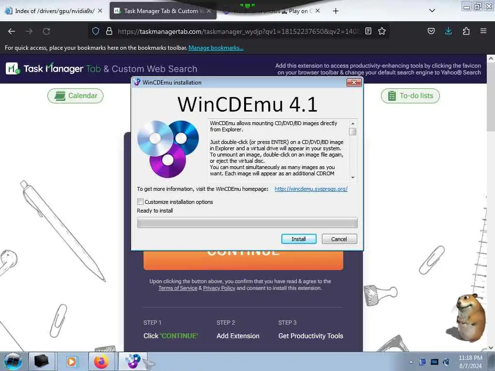Click the WinCDEmu title bar icon
This screenshot has height=371, width=495.
[137, 82]
